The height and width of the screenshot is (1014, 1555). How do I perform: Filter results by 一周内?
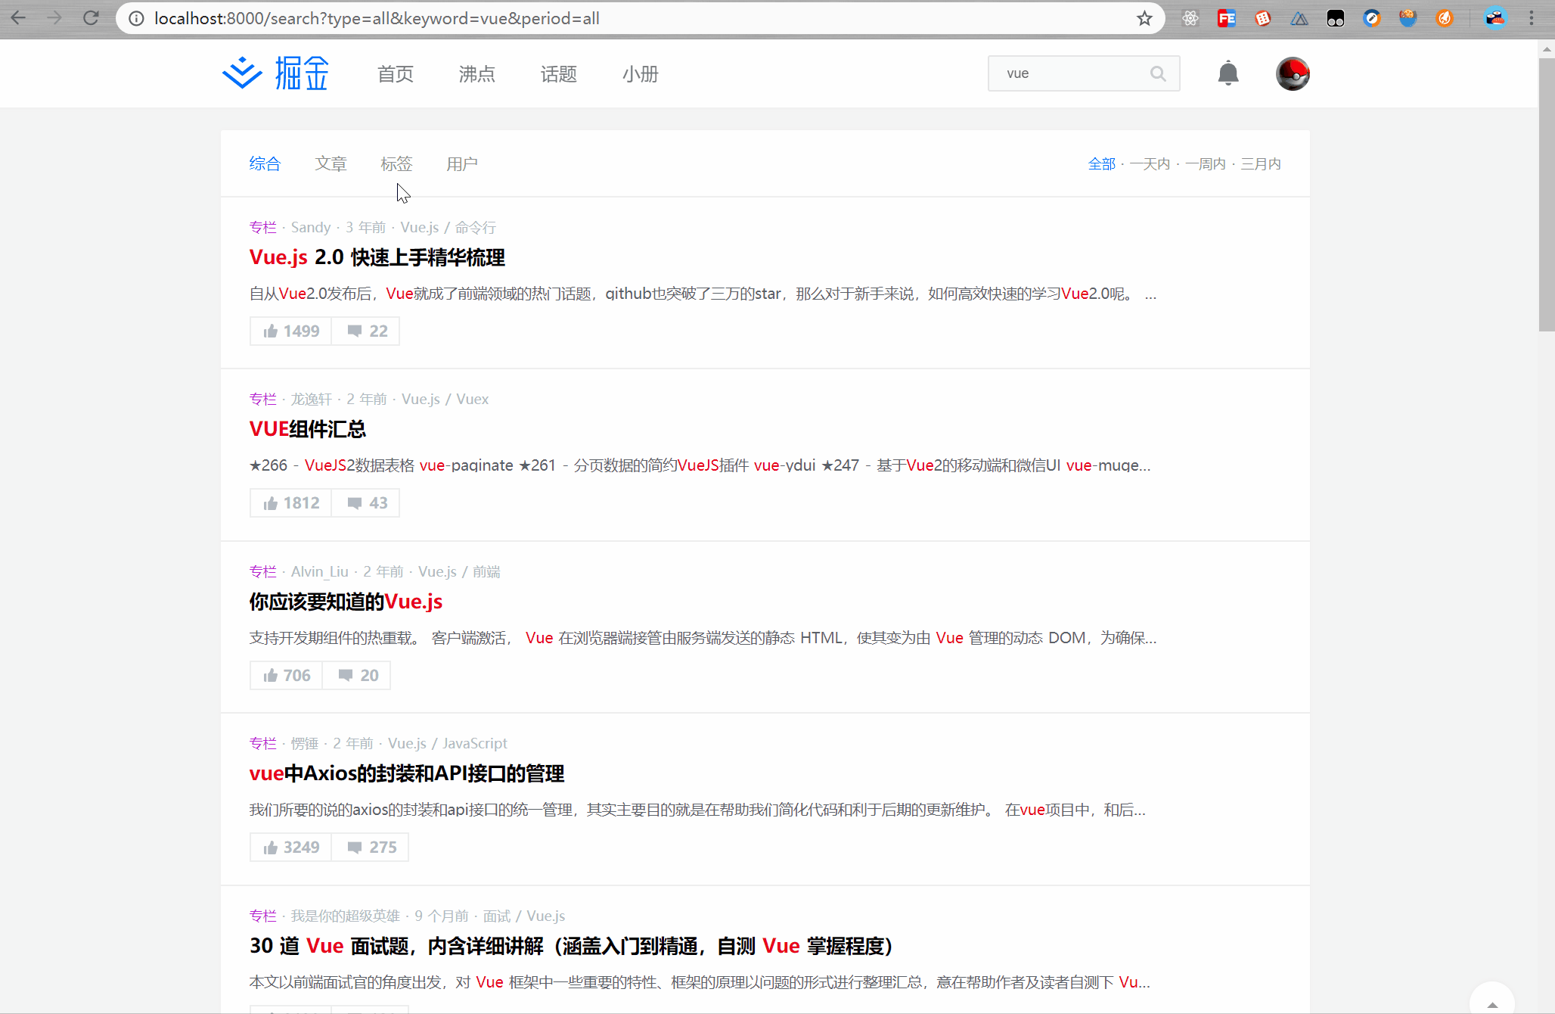[x=1205, y=163]
